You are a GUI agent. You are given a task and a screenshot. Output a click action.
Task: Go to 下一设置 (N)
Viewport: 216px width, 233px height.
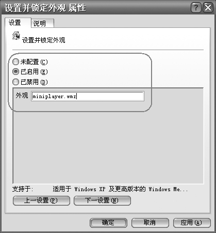coord(102,200)
